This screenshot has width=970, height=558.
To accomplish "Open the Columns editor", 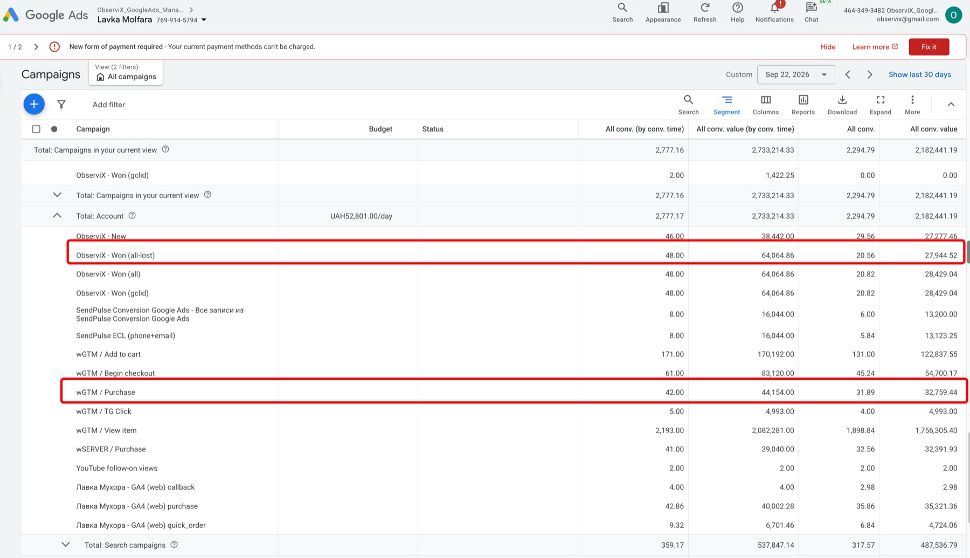I will tap(765, 104).
